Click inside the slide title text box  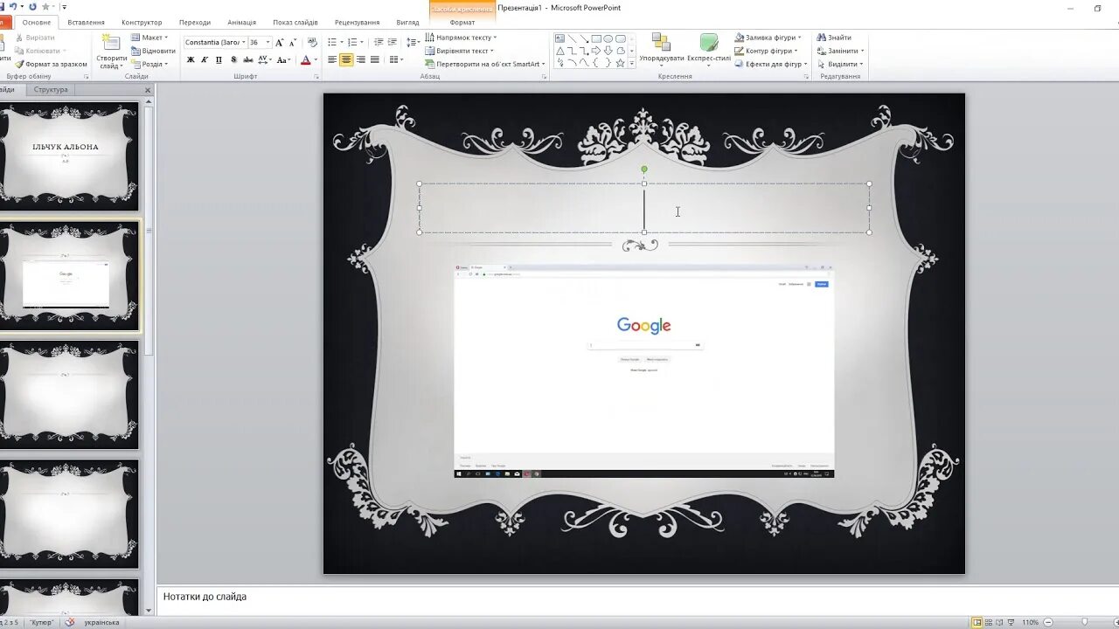(644, 208)
